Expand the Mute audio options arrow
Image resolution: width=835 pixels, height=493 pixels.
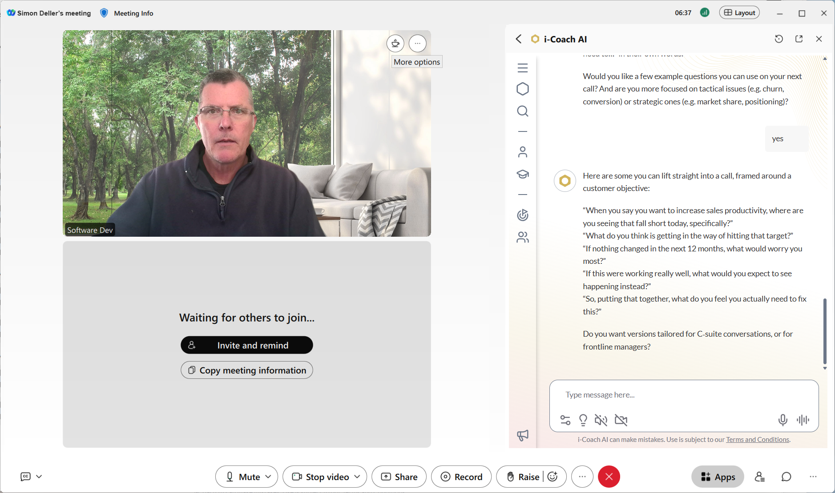(268, 477)
